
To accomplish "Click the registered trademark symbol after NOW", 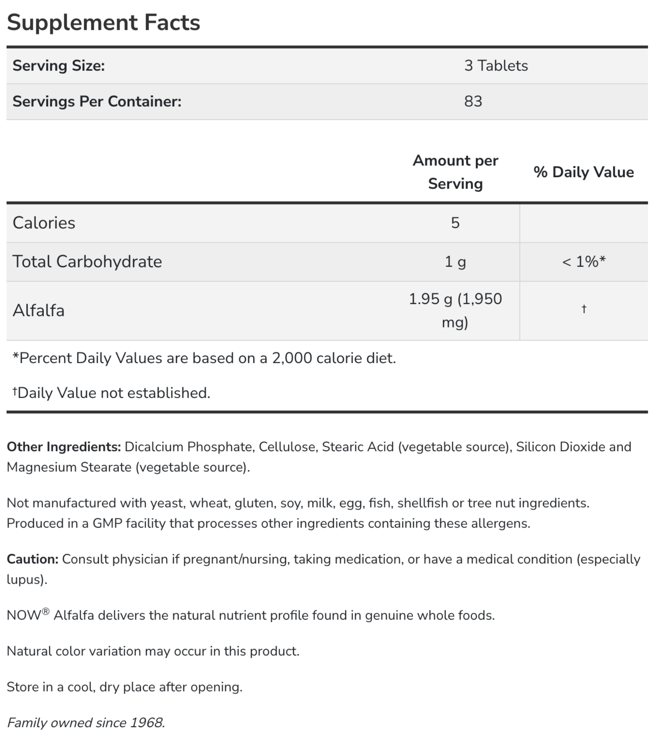I will point(46,612).
